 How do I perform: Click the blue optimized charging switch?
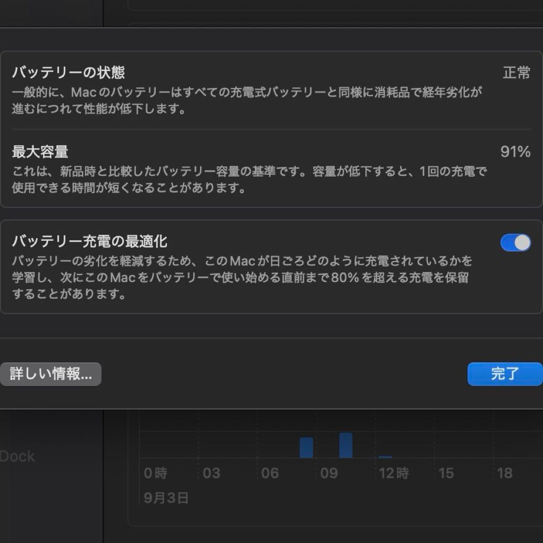click(x=516, y=242)
